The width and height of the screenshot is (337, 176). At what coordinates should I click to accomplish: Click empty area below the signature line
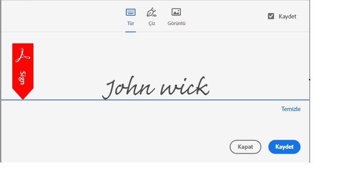point(129,126)
